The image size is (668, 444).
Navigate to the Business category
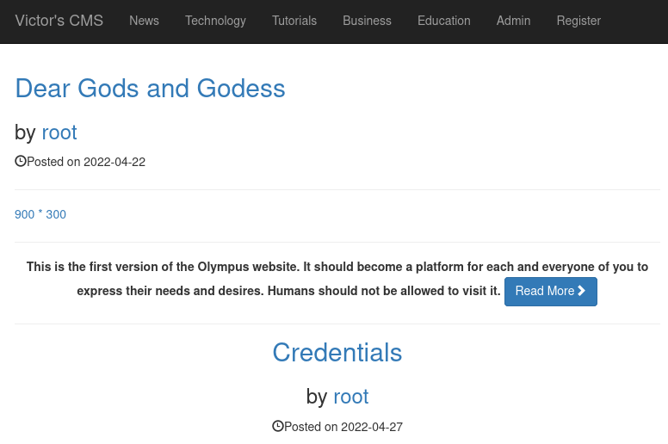click(367, 21)
